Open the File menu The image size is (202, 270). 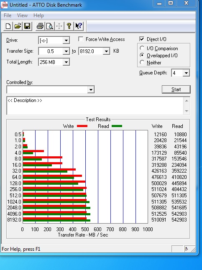tap(8, 15)
